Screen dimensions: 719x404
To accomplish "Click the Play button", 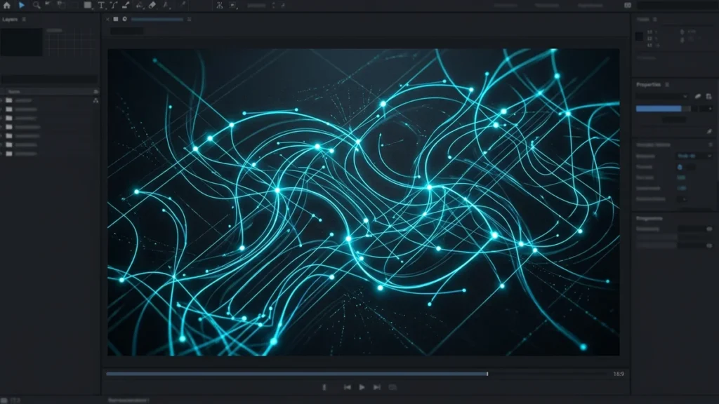I will pos(362,387).
